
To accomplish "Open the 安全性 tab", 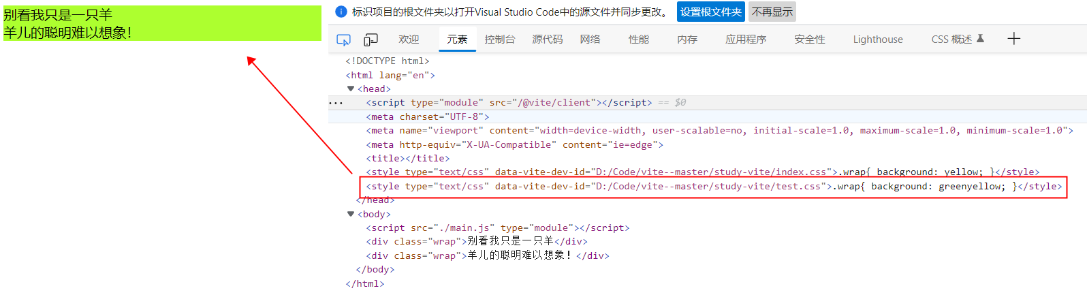I will [x=810, y=40].
